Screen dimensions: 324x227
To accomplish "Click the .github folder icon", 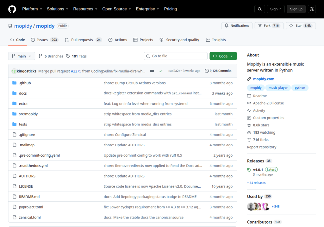I will click(x=15, y=83).
